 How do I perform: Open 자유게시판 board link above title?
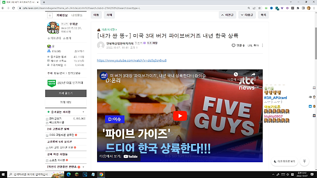[109, 30]
